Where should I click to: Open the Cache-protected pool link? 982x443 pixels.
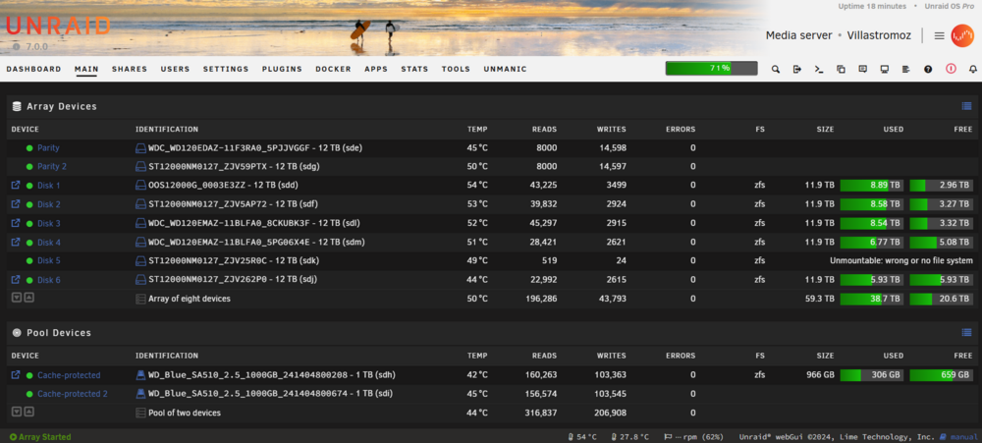tap(69, 375)
